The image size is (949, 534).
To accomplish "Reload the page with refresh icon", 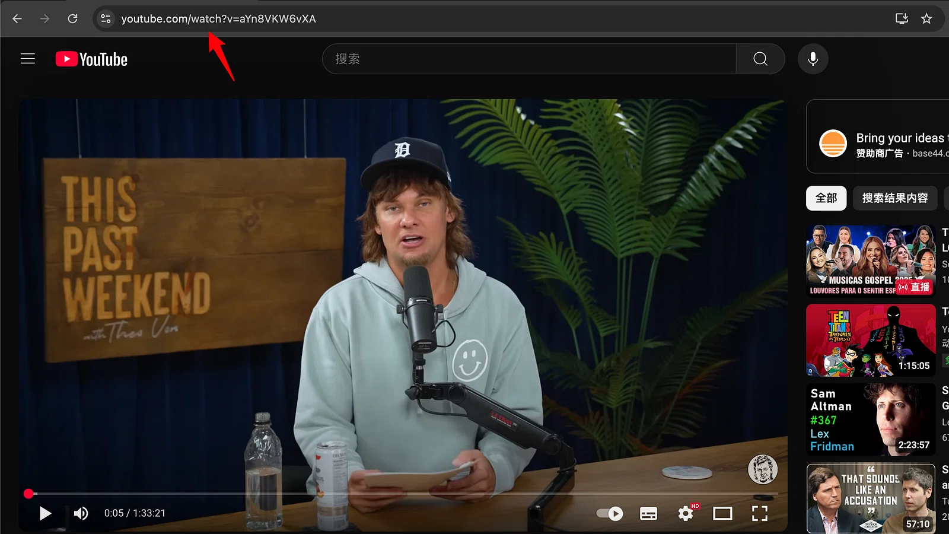I will pos(72,18).
